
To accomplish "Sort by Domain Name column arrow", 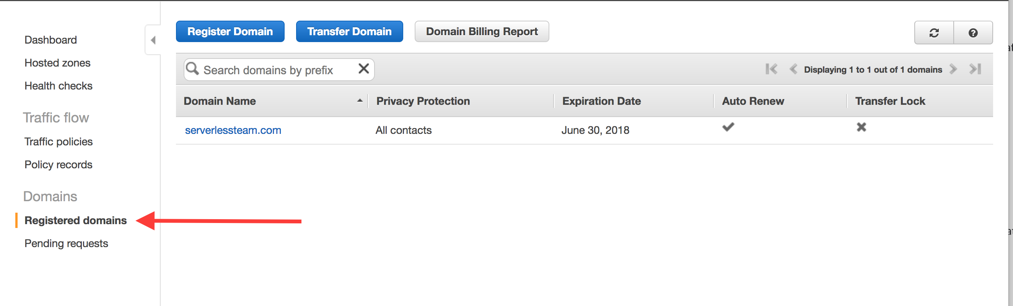I will coord(360,101).
